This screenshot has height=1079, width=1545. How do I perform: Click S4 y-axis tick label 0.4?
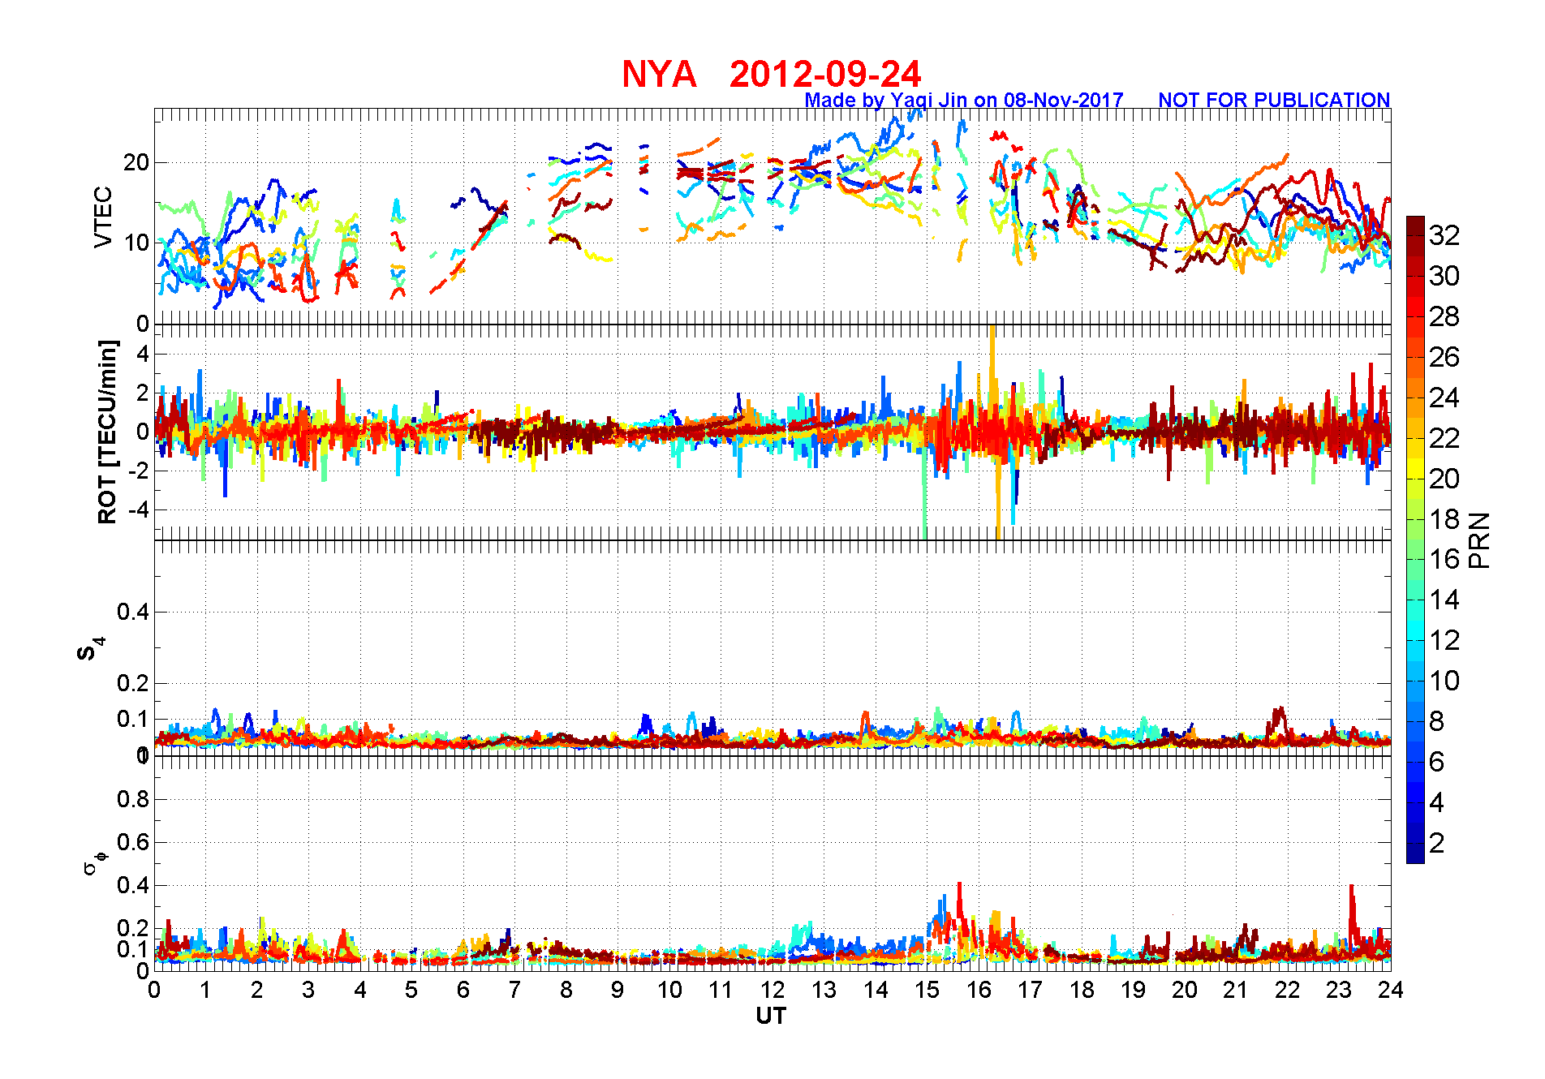click(x=133, y=612)
